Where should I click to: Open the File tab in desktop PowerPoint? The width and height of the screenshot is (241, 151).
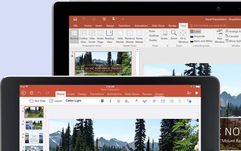(75, 26)
